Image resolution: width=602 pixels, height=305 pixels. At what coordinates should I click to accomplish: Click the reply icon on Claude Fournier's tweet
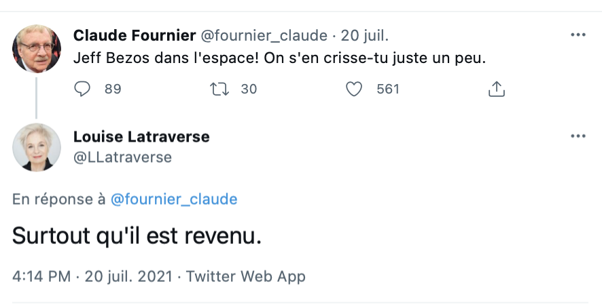point(82,89)
